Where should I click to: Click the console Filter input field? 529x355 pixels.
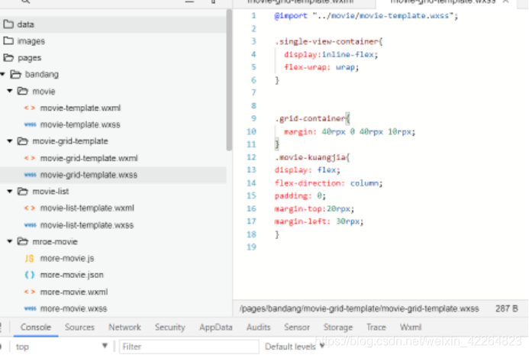click(x=189, y=347)
